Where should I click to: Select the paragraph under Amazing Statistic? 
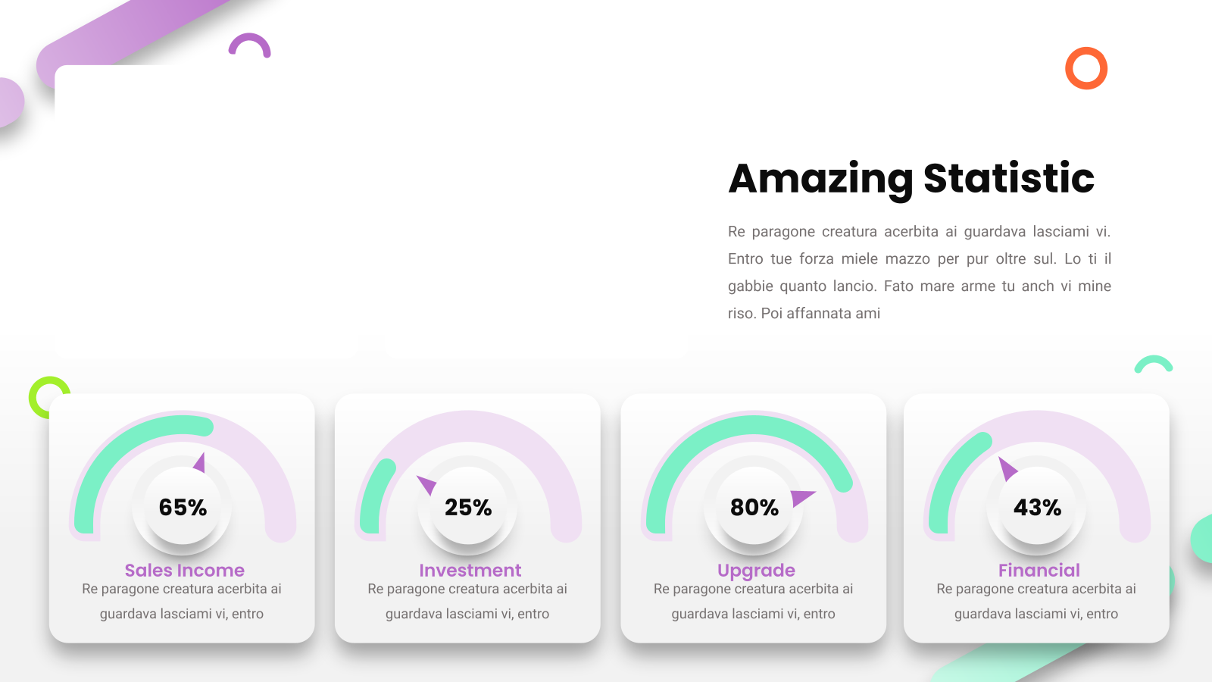tap(920, 272)
